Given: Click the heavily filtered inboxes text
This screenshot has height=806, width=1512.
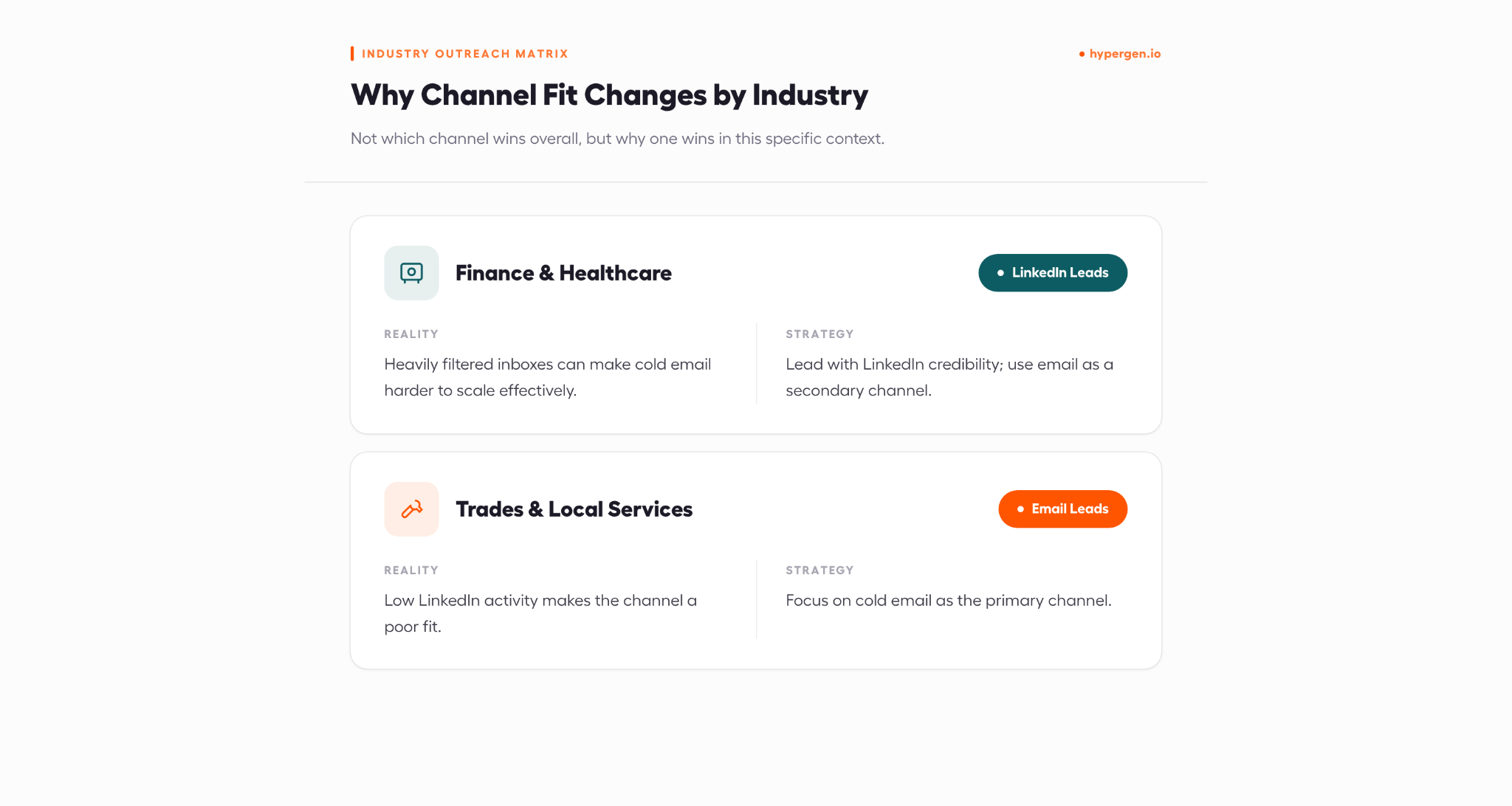Looking at the screenshot, I should point(548,377).
